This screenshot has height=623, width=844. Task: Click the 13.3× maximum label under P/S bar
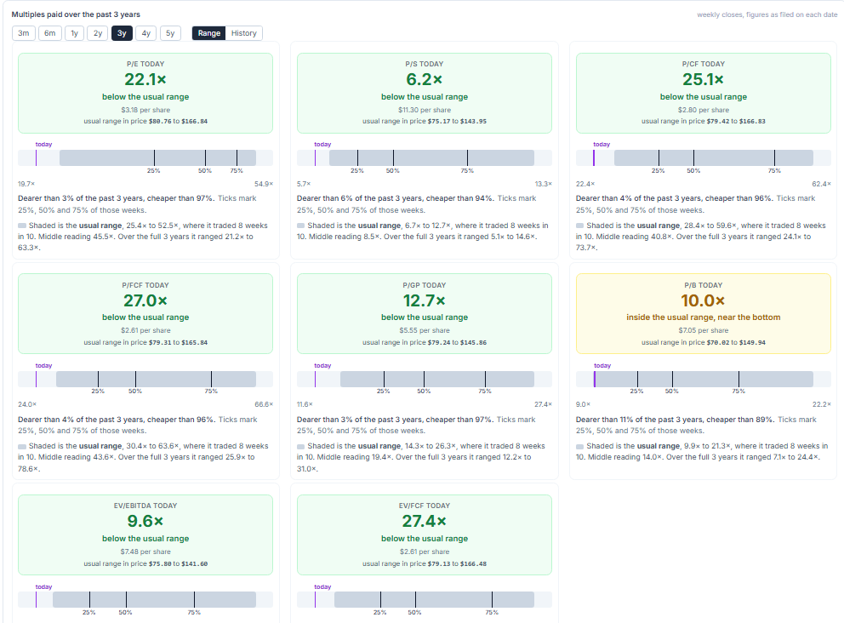[543, 184]
